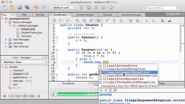Run the main project with green arrow
The width and height of the screenshot is (185, 104).
click(x=96, y=7)
